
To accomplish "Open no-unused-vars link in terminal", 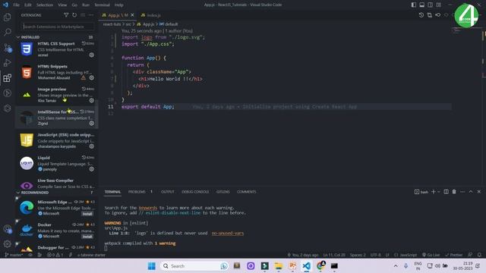I will [228, 233].
